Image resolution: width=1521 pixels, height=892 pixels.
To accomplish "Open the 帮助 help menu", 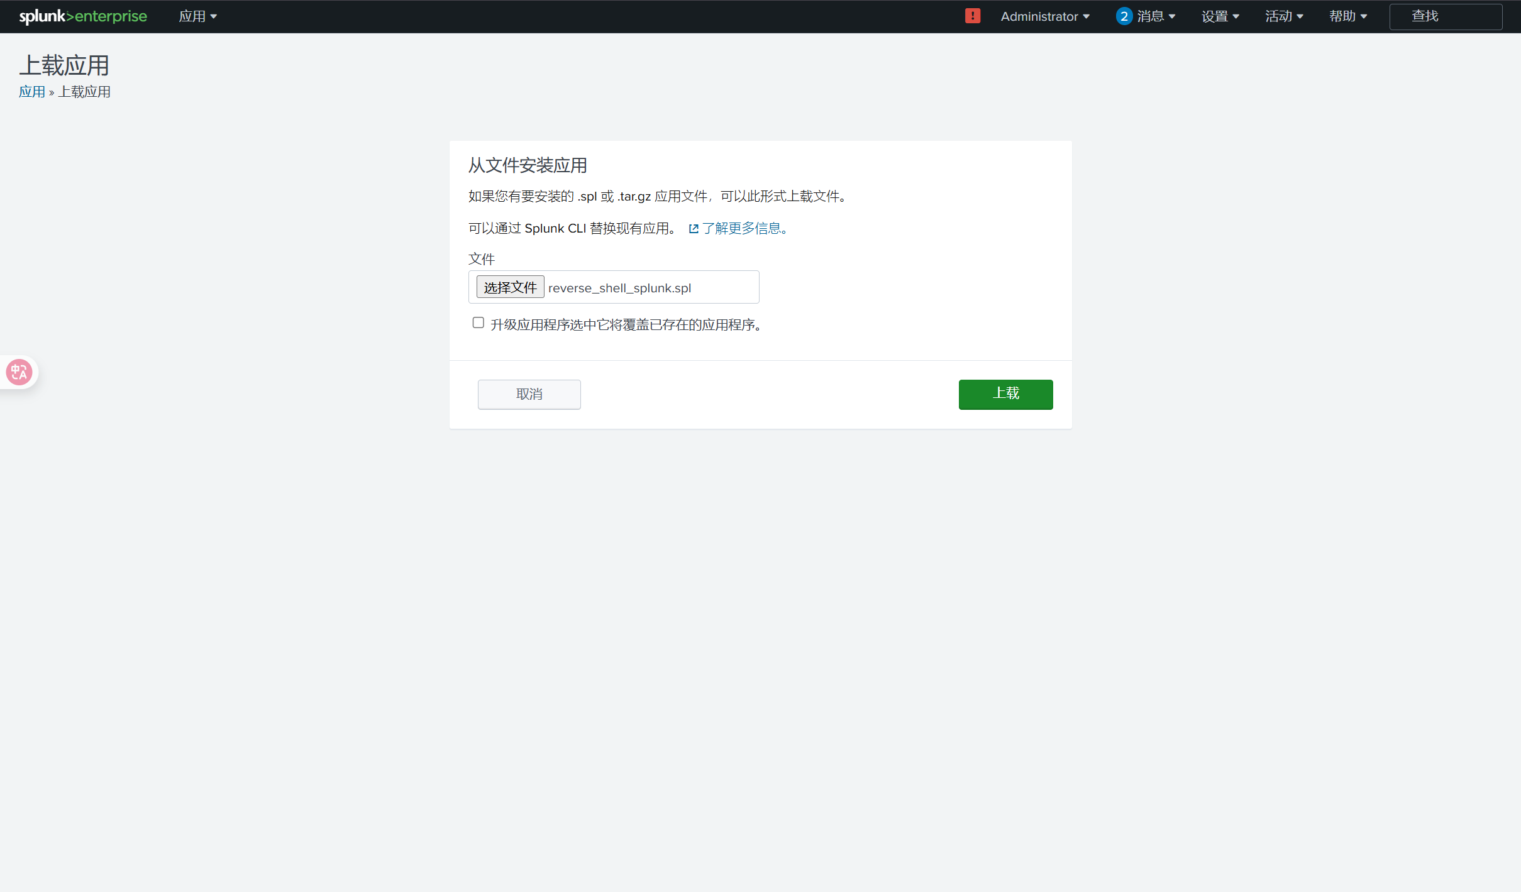I will tap(1347, 16).
